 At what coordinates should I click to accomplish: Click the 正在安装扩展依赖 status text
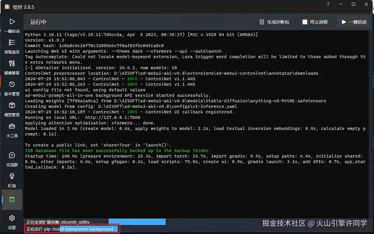pos(58,222)
